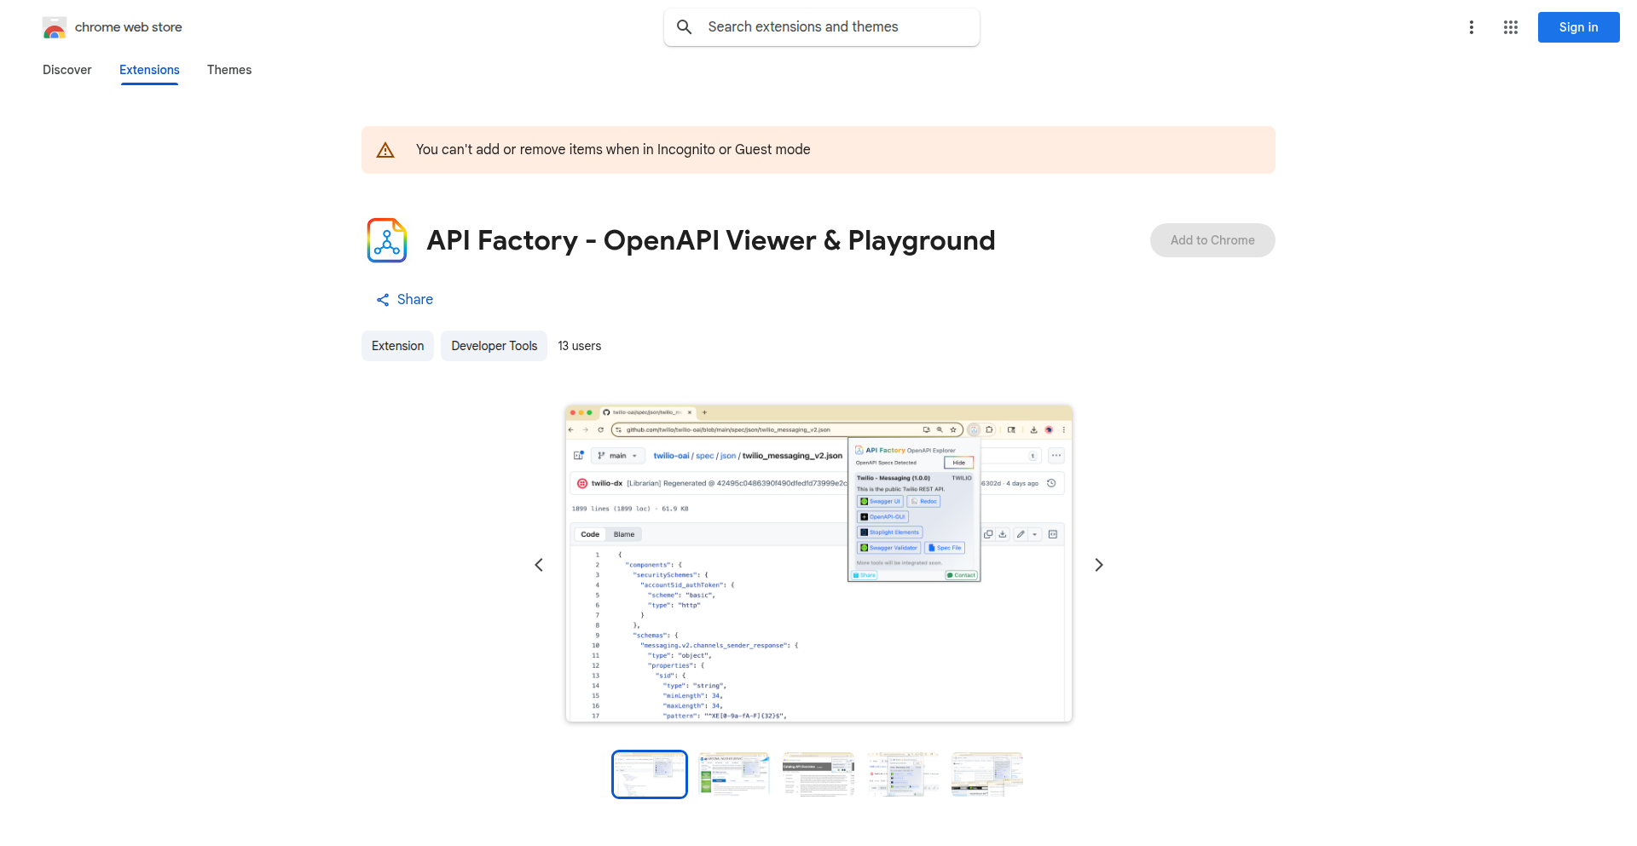
Task: Open the Developer Tools category chip
Action: (494, 346)
